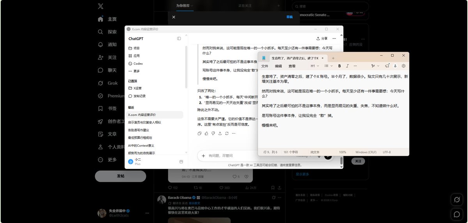Viewport: 468px width, 223px height.
Task: Open the 聊天 chat icon on X
Action: pos(101,70)
